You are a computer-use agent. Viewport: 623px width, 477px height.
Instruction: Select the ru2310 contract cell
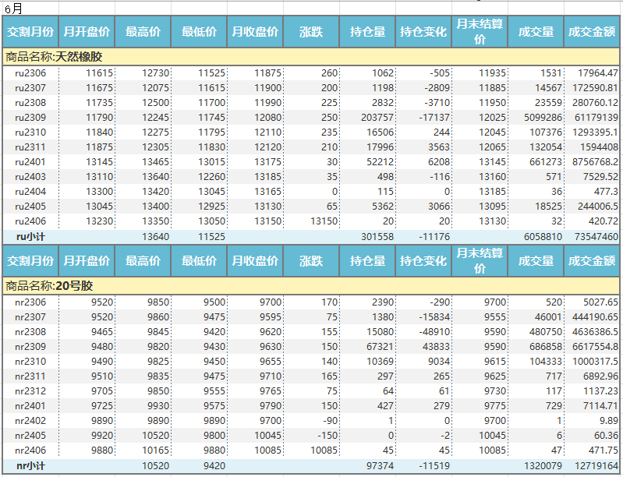[x=30, y=132]
